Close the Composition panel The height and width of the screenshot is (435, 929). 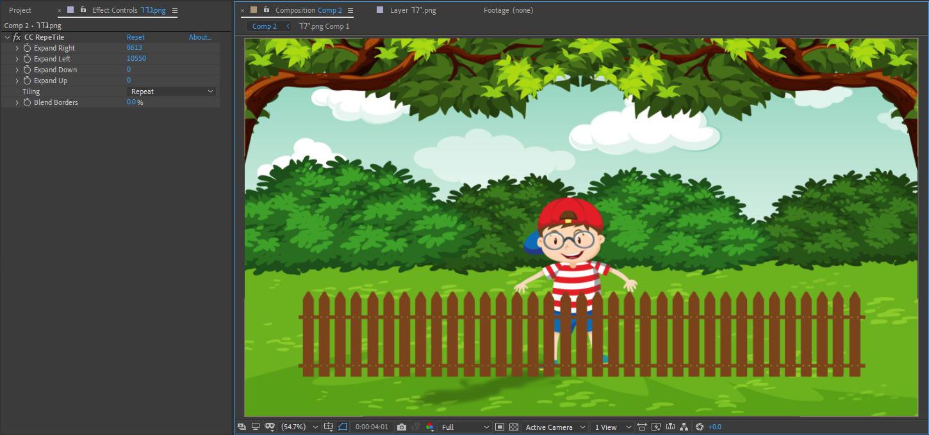(243, 10)
